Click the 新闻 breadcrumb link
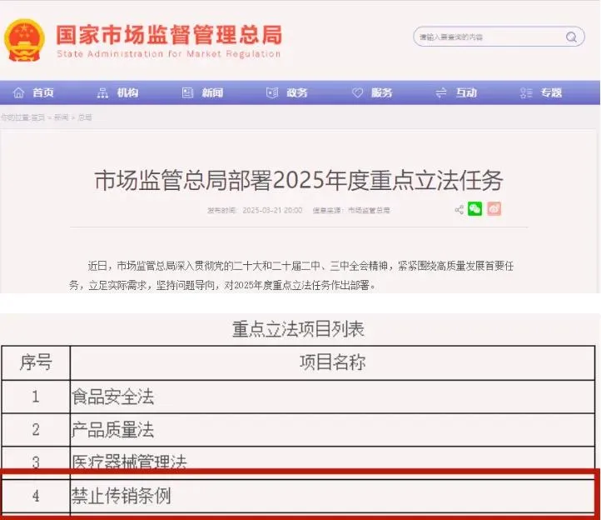Image resolution: width=601 pixels, height=520 pixels. pos(61,117)
